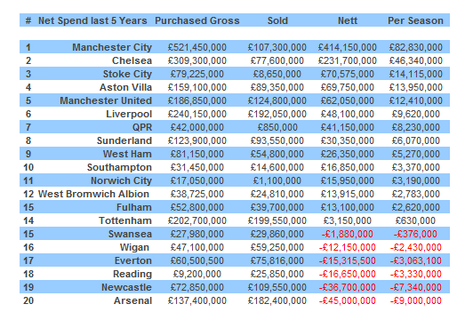Click the Purchased Gross column header

[x=196, y=20]
